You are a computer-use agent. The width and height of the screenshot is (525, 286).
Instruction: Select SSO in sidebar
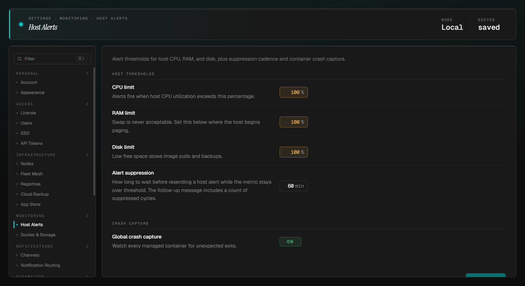pyautogui.click(x=25, y=133)
